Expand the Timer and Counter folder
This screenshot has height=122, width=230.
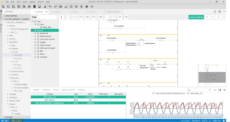point(35,39)
